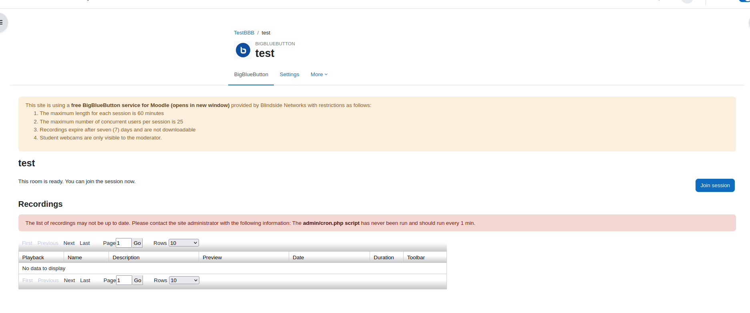This screenshot has width=750, height=313.
Task: Click Last in the top pagination bar
Action: [x=84, y=243]
